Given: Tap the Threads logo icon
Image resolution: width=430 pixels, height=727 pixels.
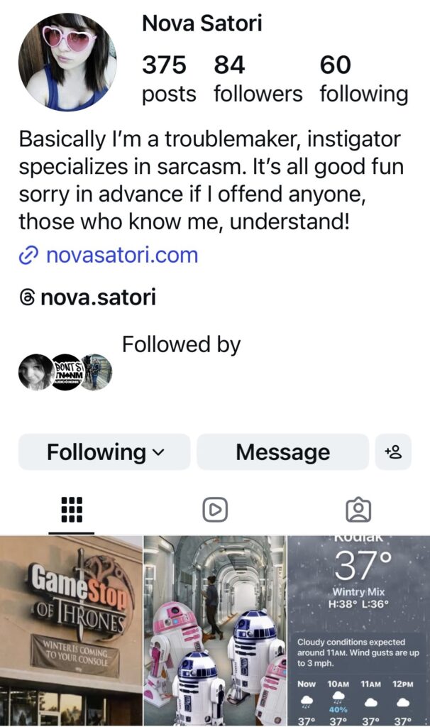Looking at the screenshot, I should click(28, 297).
